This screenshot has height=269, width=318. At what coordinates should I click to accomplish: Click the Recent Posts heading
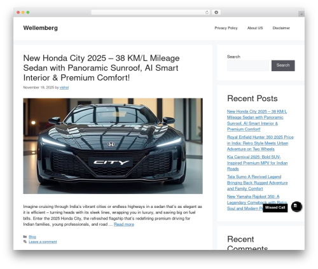(252, 99)
